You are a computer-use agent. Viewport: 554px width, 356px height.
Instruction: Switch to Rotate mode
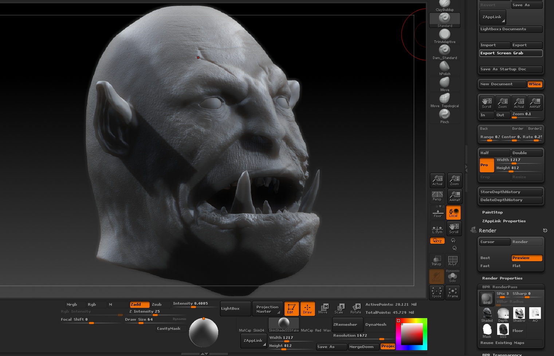point(355,308)
